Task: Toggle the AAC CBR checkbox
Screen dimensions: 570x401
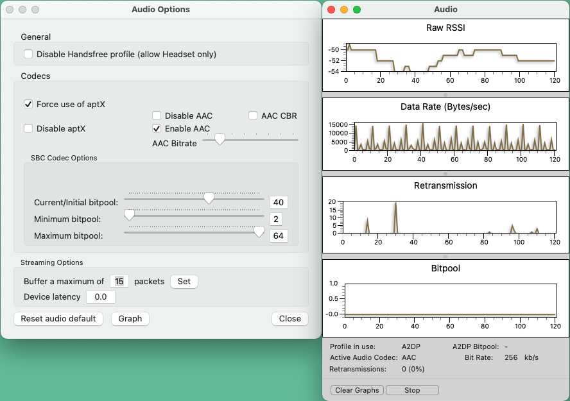Action: (253, 116)
